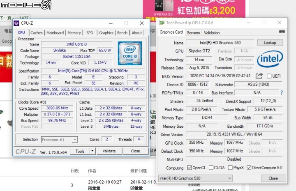Switch to the Validation tab in GPU-Z
Image resolution: width=296 pixels, height=191 pixels.
coord(212,33)
